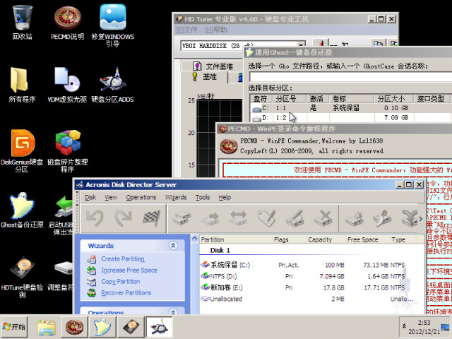Collapse the Operations sidebar panel
This screenshot has width=452, height=339.
click(173, 312)
